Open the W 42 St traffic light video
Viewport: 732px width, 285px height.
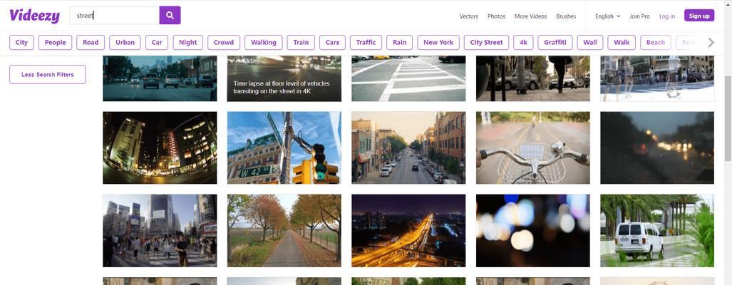point(284,147)
